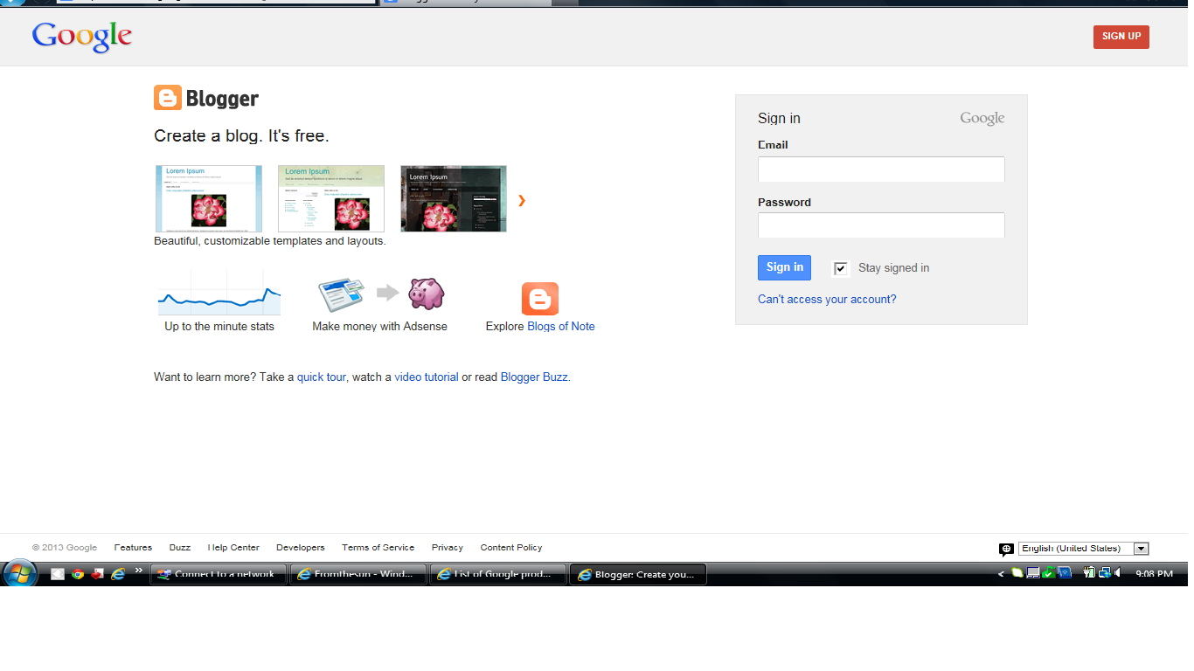Viewport: 1194px width, 671px height.
Task: Open the Help Center footer link
Action: pos(233,548)
